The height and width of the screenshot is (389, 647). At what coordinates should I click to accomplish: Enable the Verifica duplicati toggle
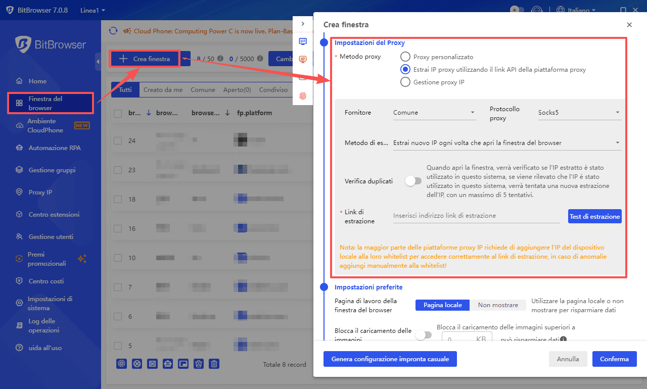coord(413,180)
